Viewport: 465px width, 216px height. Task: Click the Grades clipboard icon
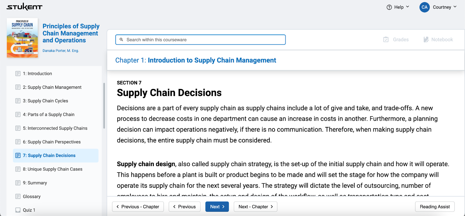[386, 39]
